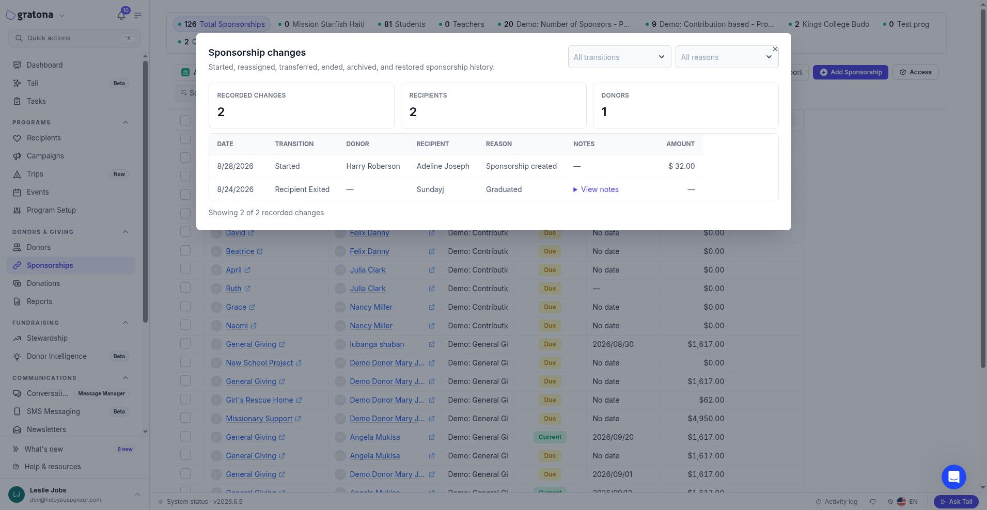Viewport: 987px width, 510px height.
Task: Close the Sponsorship changes dialog
Action: pyautogui.click(x=775, y=49)
